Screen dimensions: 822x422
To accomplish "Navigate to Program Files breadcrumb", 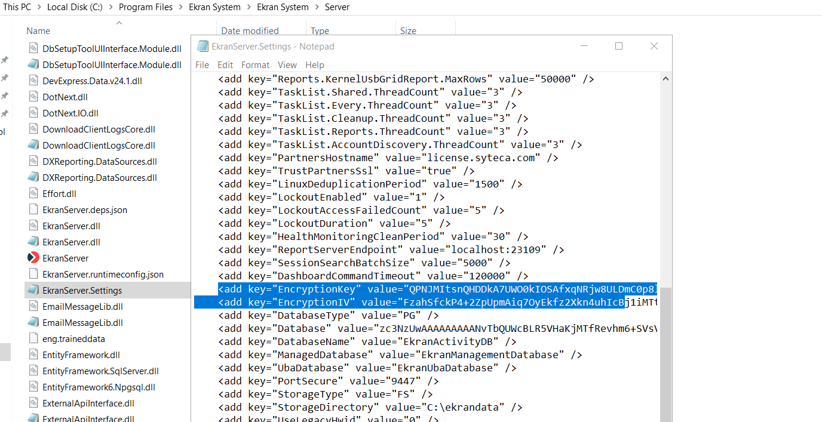I will coord(146,7).
